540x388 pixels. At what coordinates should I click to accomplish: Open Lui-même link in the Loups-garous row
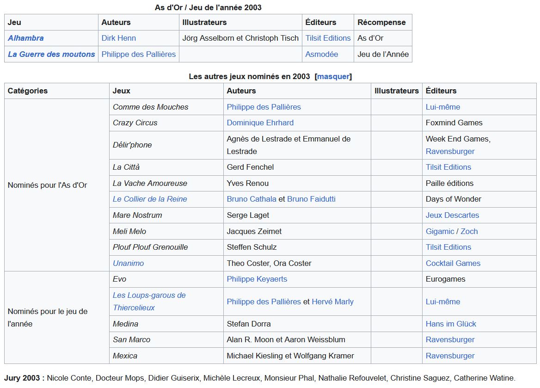pos(443,302)
